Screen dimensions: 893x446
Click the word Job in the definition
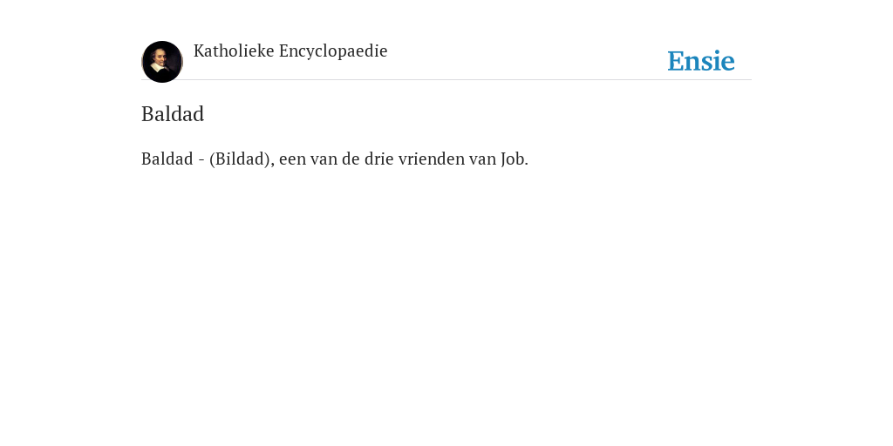click(515, 159)
